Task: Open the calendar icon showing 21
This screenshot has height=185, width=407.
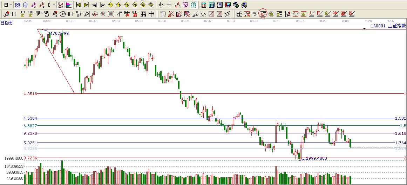Action: tap(204, 5)
